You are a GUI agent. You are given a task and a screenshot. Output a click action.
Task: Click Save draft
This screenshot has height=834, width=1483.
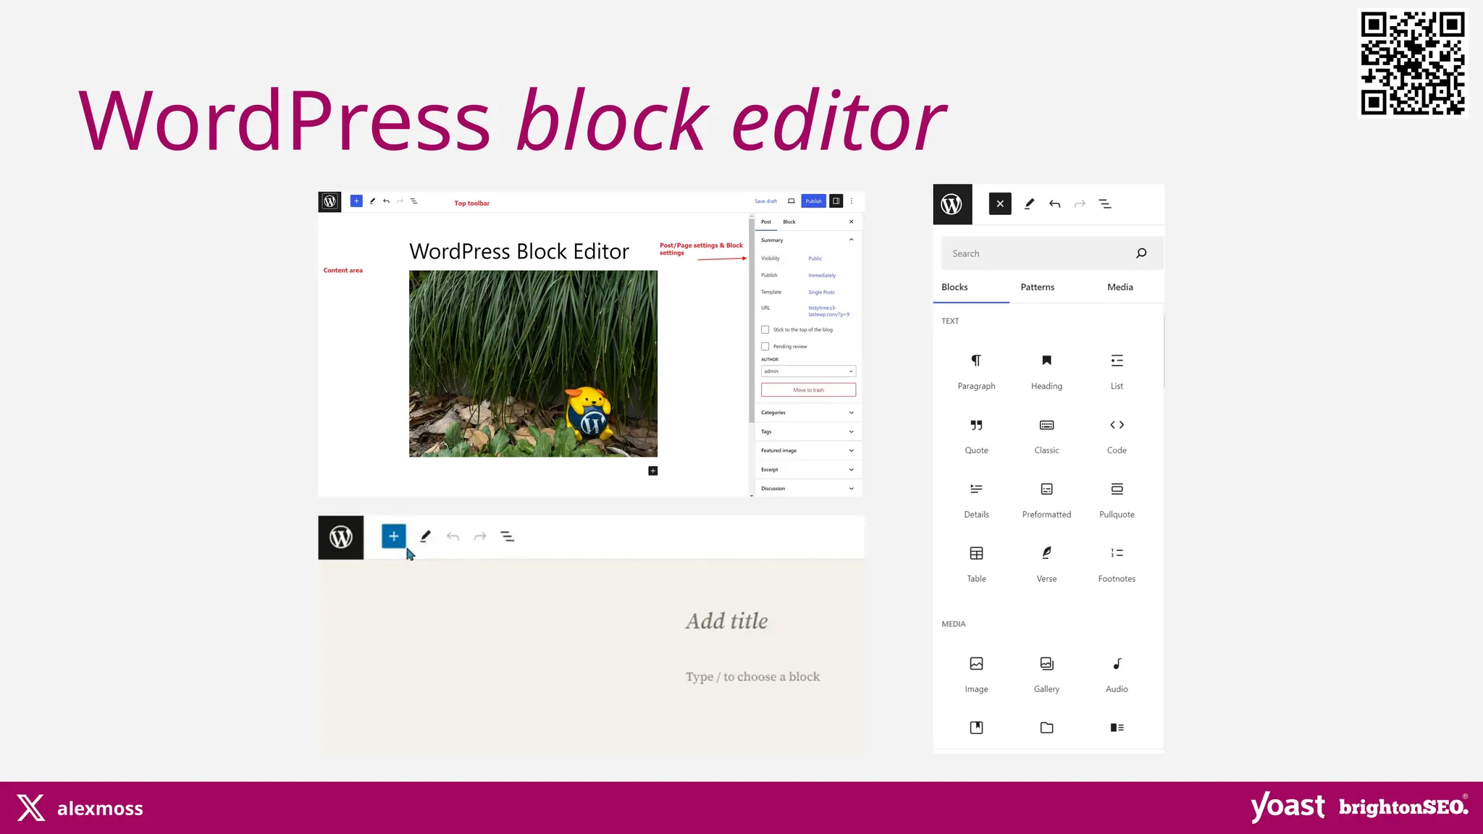pos(765,201)
